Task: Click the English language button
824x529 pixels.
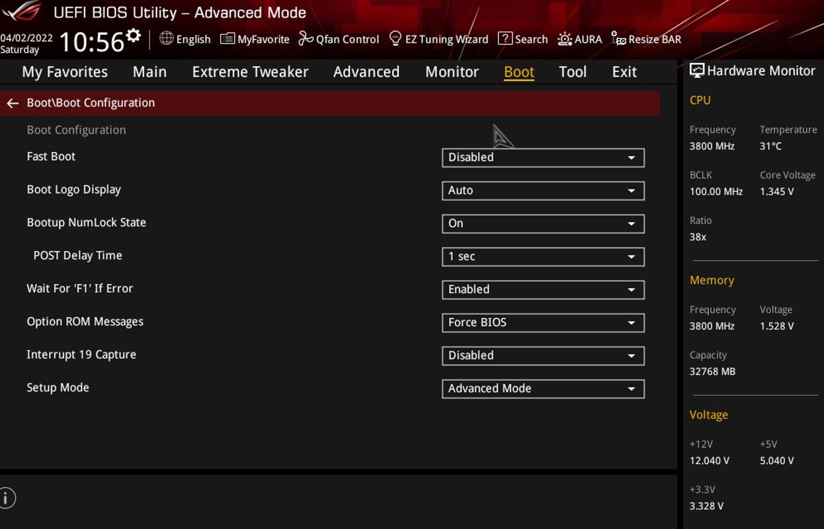Action: 194,39
